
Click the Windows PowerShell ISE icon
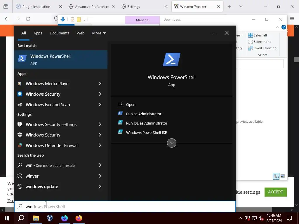pyautogui.click(x=120, y=132)
